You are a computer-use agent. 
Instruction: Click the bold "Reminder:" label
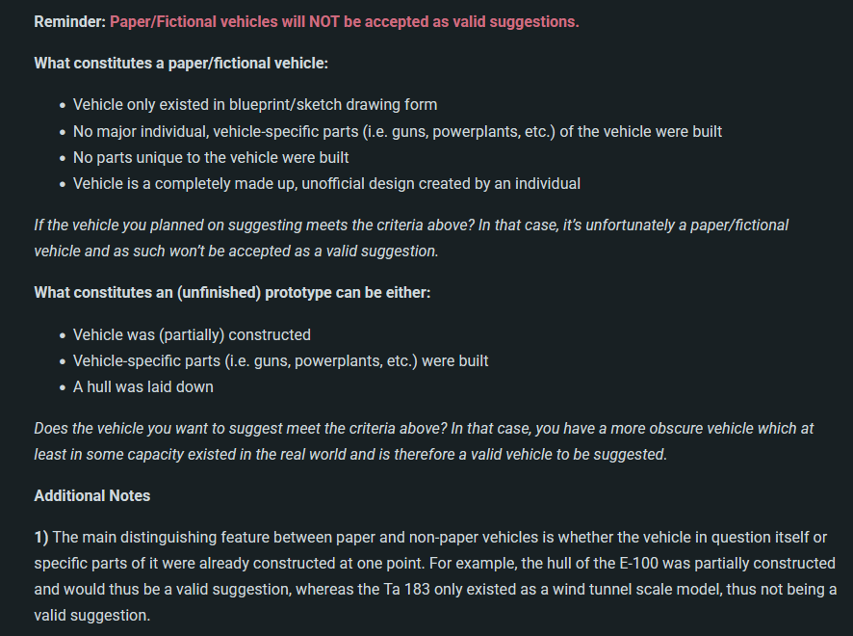point(69,21)
